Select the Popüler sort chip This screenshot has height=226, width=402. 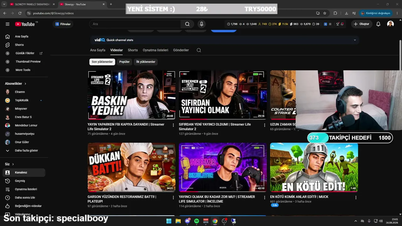pyautogui.click(x=124, y=62)
